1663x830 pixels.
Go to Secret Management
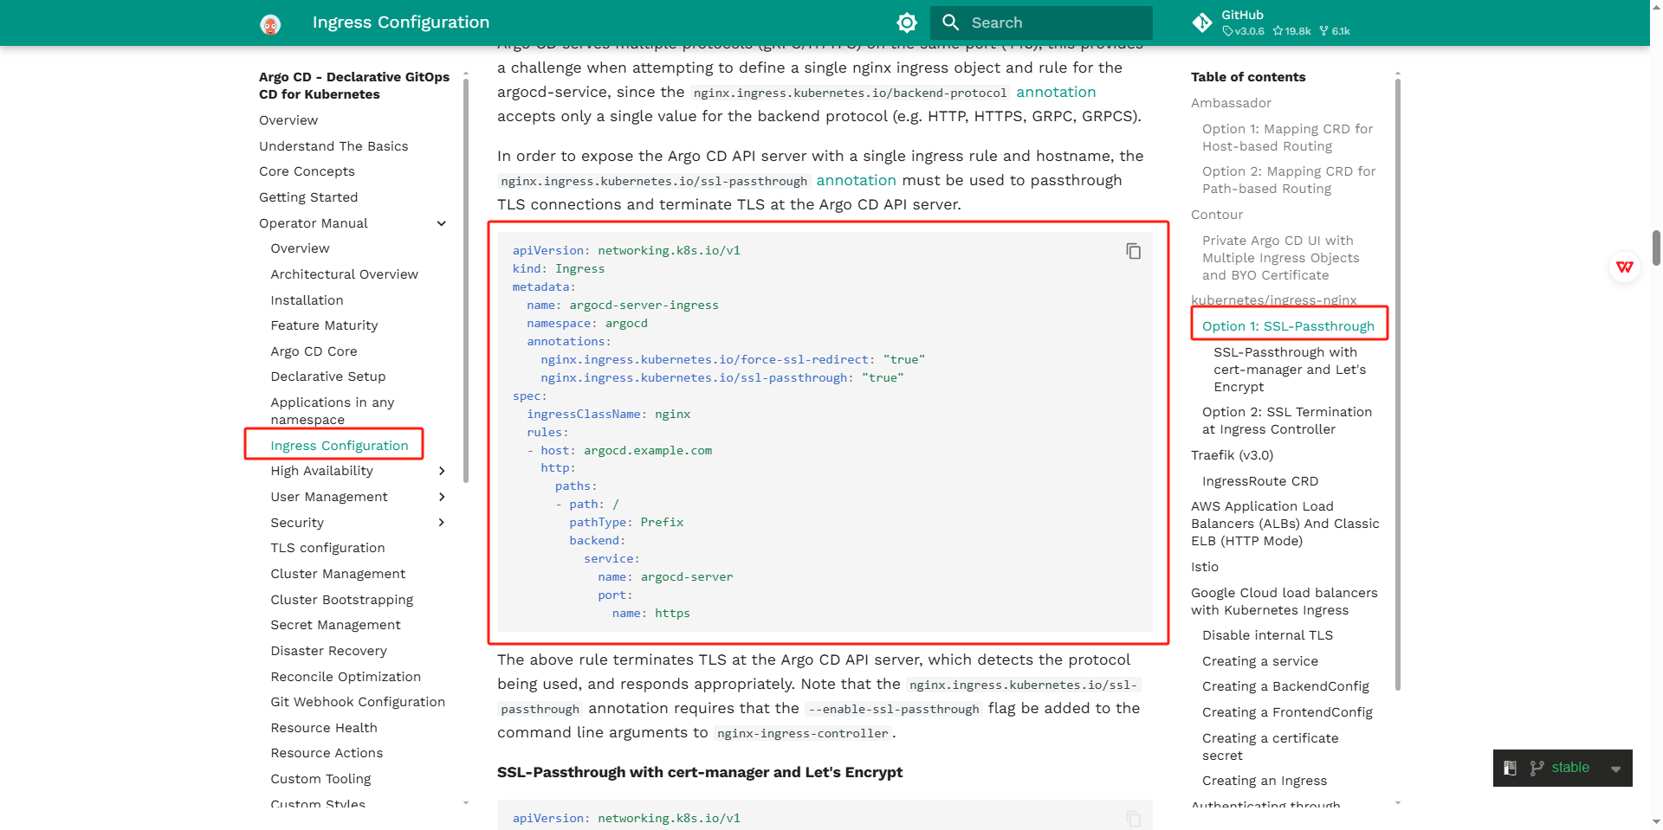[x=335, y=625]
